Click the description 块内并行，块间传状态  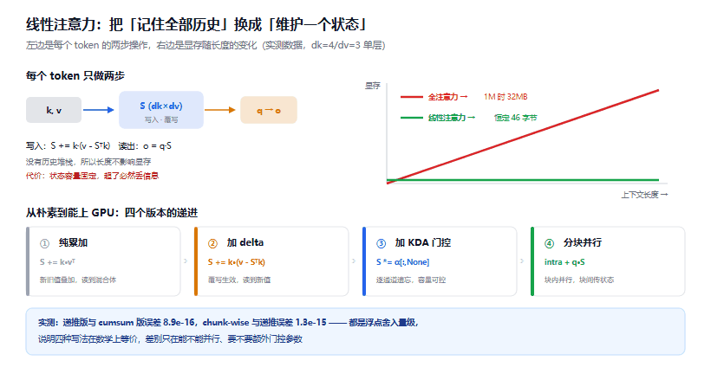click(579, 280)
